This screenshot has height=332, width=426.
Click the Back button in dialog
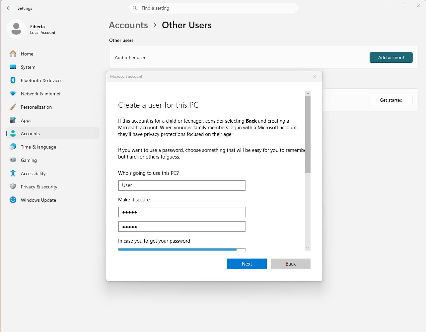(290, 264)
